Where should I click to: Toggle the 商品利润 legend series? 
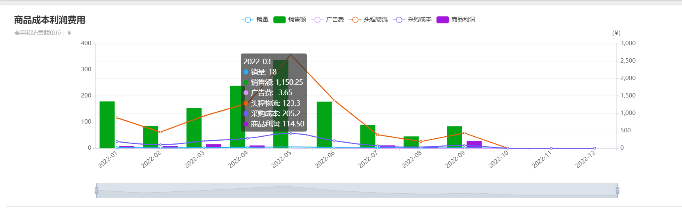click(x=456, y=19)
